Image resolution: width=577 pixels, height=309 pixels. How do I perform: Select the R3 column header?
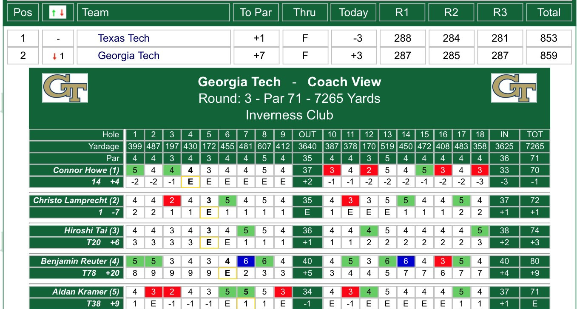point(500,12)
